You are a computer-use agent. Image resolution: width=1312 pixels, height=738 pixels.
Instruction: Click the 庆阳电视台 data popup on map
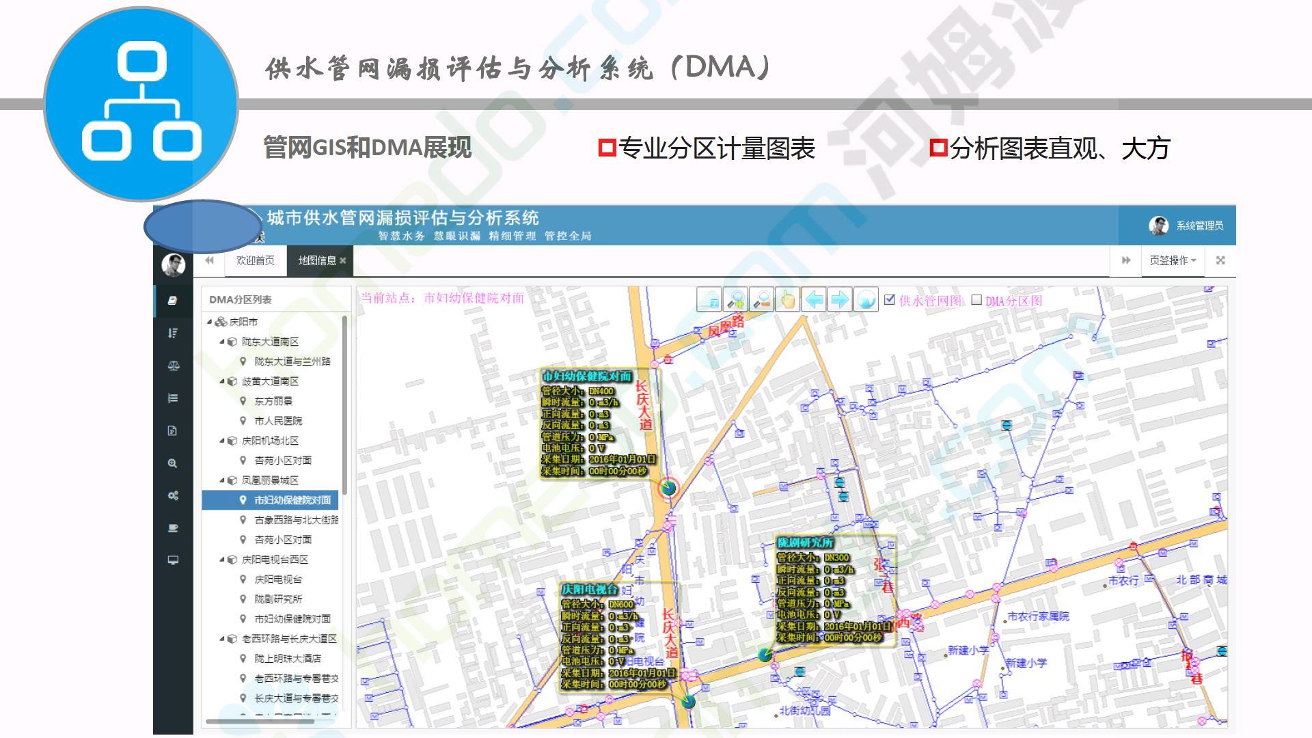point(618,637)
